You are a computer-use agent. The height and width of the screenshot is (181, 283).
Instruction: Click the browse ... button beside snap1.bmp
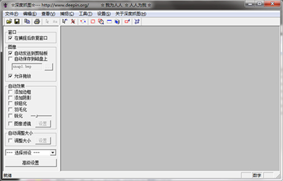(49, 67)
